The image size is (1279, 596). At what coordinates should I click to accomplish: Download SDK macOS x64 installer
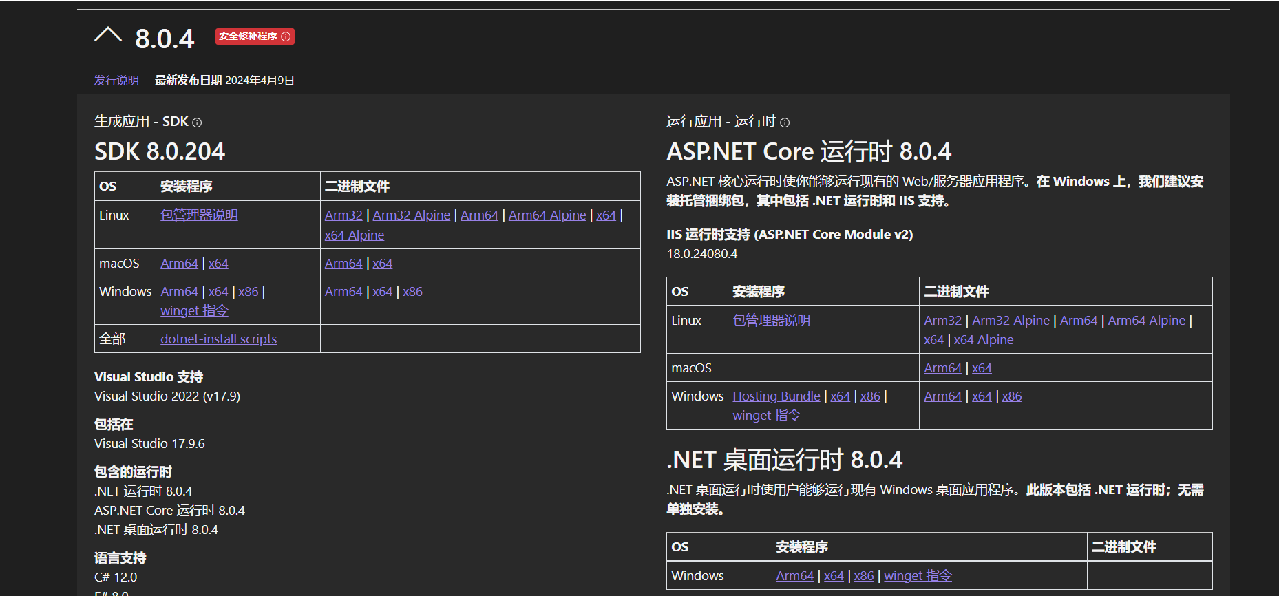pos(218,263)
